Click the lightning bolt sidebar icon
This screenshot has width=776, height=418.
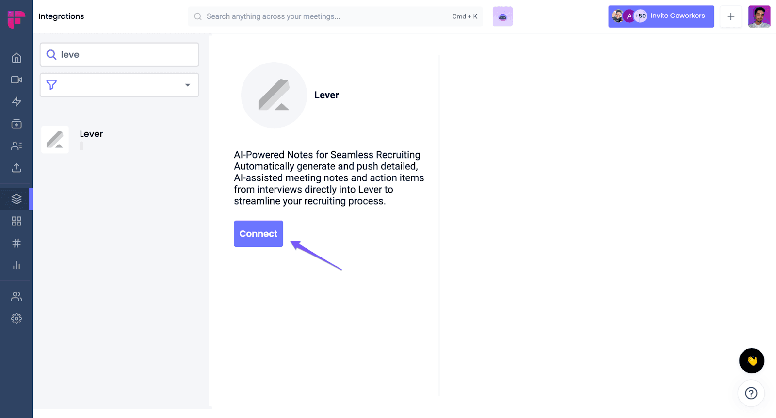click(16, 102)
